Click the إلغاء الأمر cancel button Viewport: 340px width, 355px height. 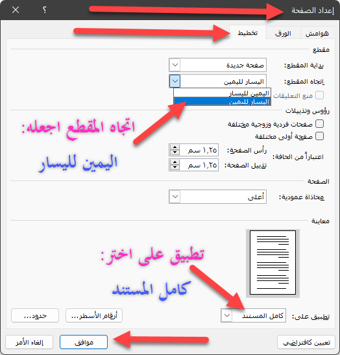(29, 342)
